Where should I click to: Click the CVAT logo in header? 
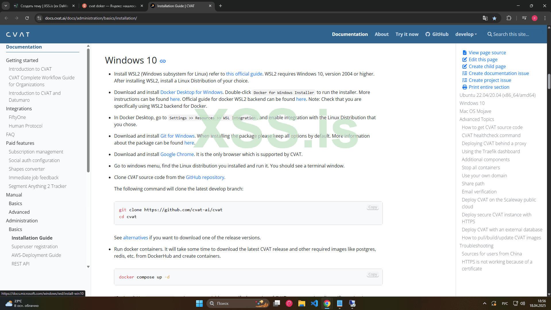tap(18, 34)
